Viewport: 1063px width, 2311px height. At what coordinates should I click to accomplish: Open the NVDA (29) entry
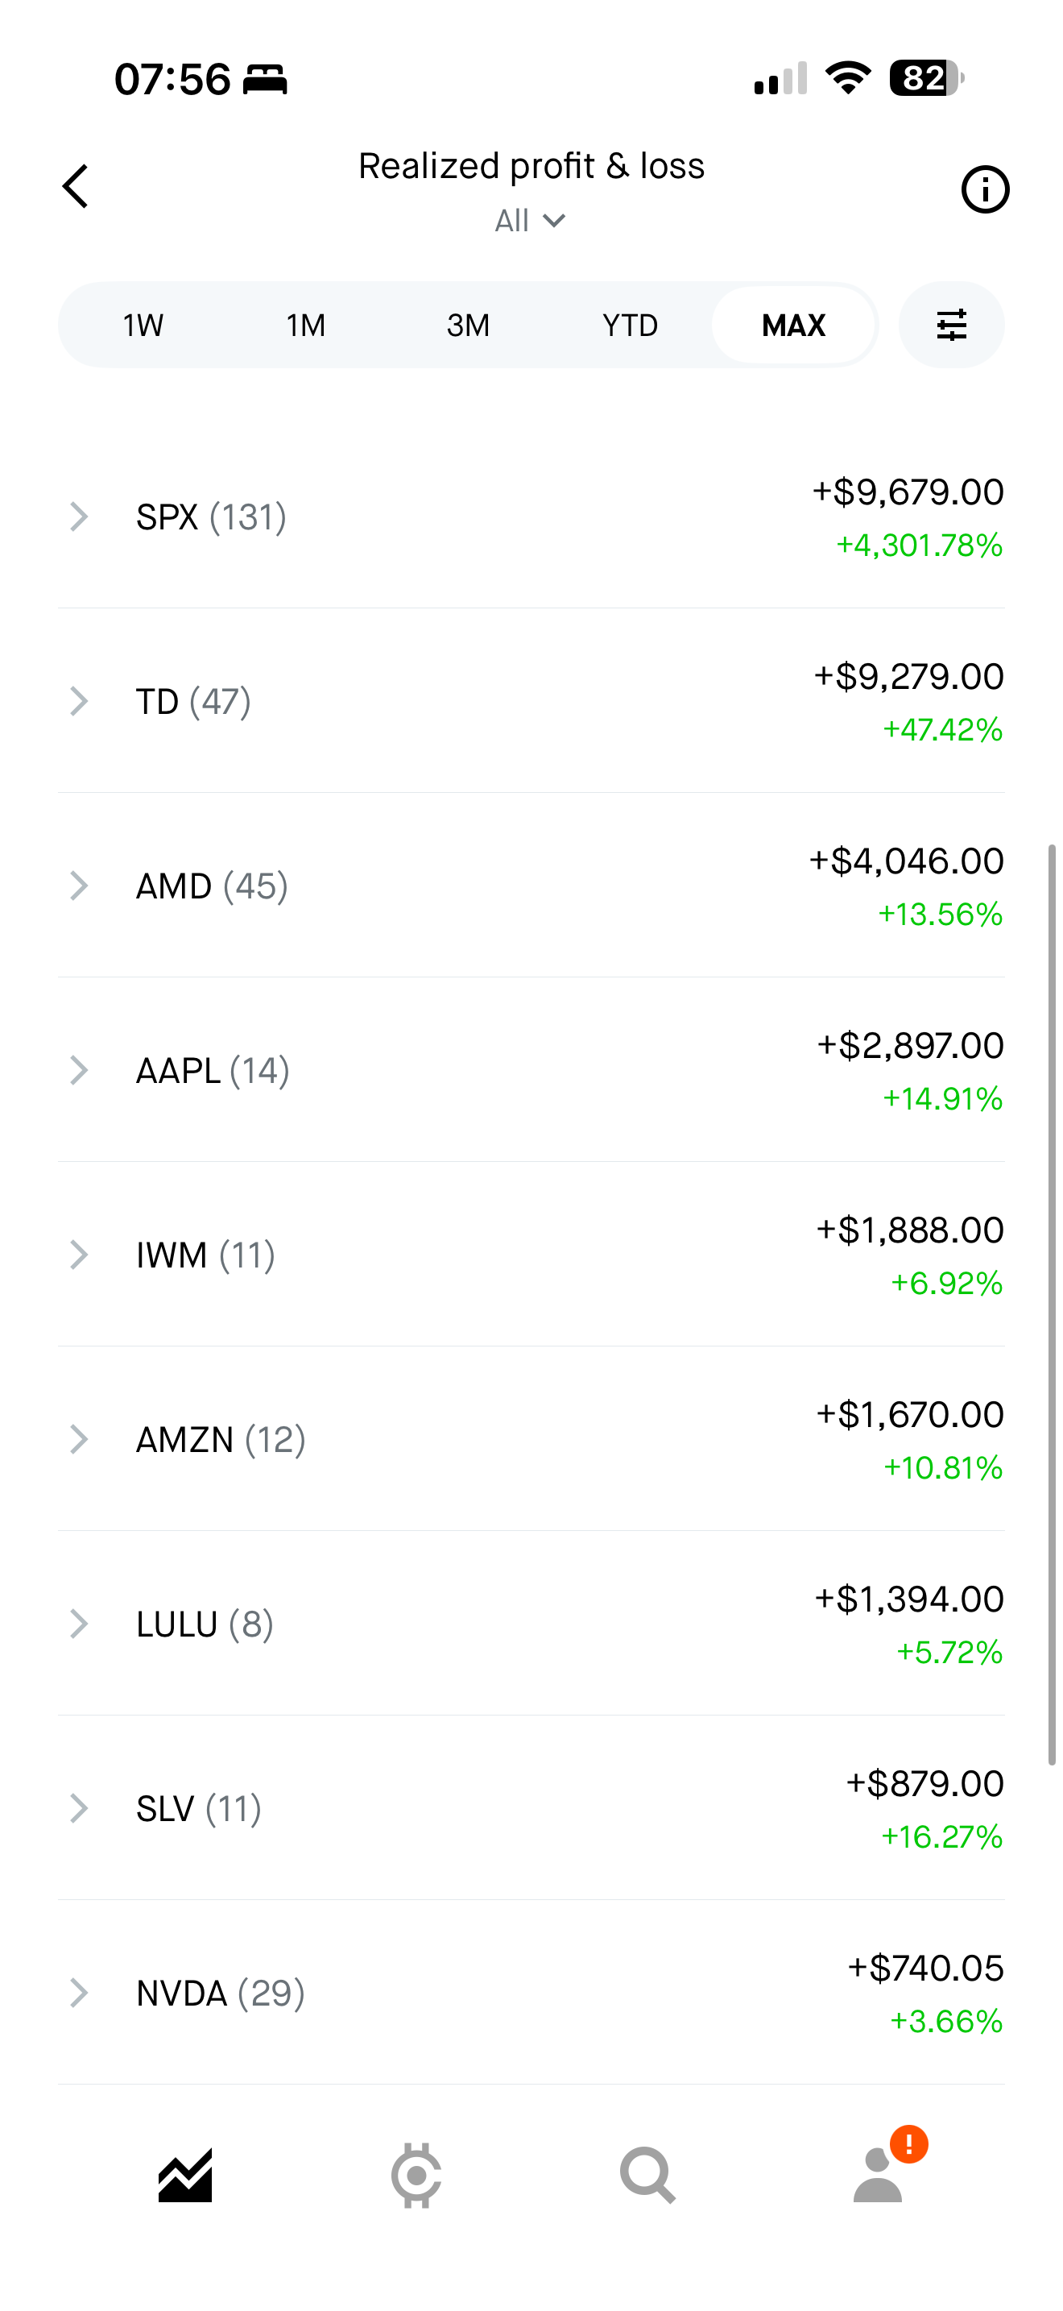click(x=220, y=1994)
